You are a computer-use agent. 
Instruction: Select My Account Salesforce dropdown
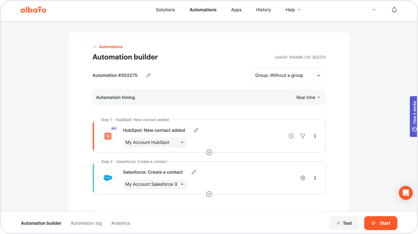155,184
